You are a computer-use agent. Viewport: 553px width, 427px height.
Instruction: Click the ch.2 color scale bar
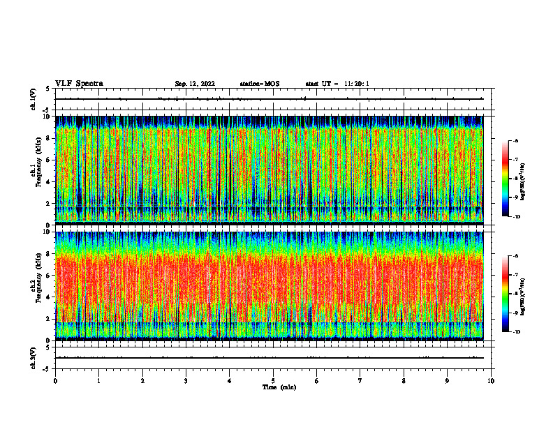tap(505, 294)
